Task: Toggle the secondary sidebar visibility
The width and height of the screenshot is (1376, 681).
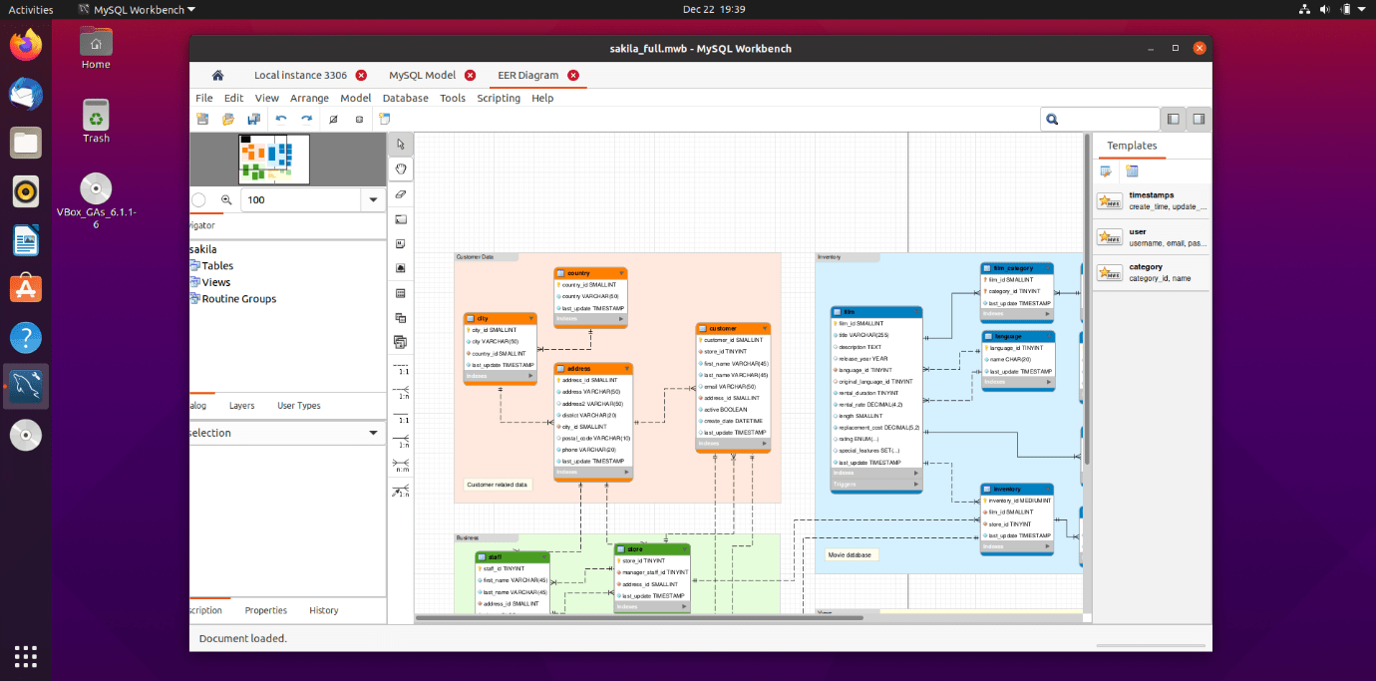Action: [x=1174, y=119]
